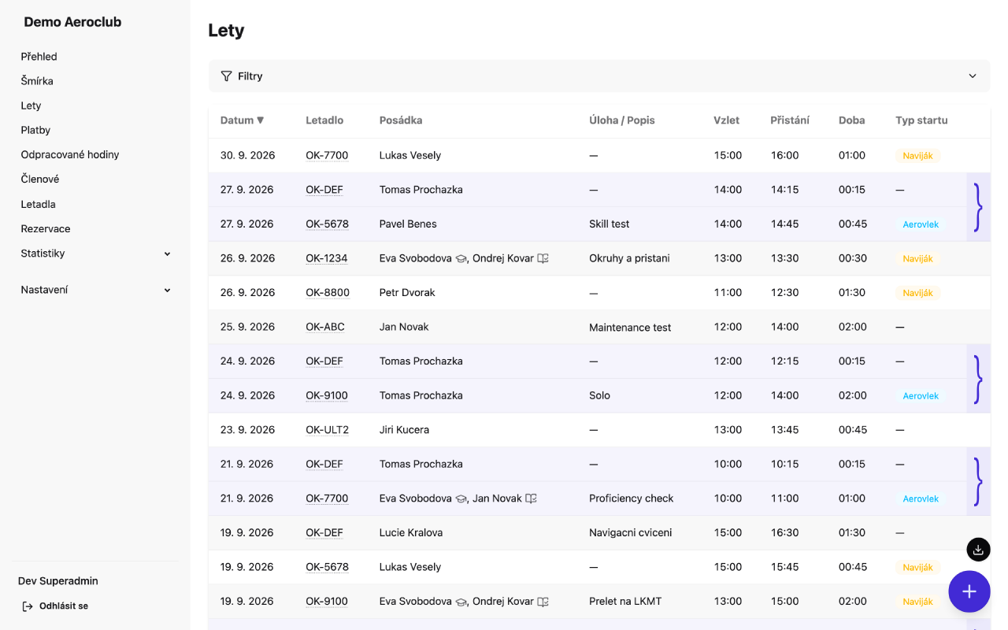Click Naviják badge in Petr Dvorak row
This screenshot has width=1008, height=630.
pyautogui.click(x=917, y=293)
